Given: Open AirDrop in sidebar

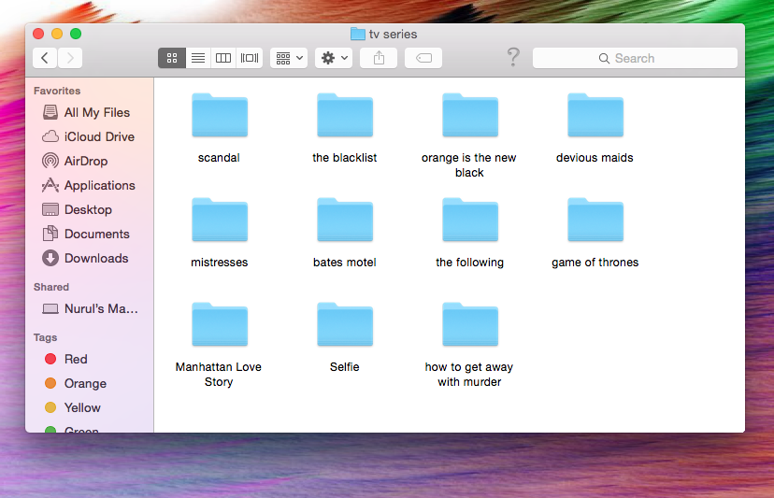Looking at the screenshot, I should tap(90, 161).
